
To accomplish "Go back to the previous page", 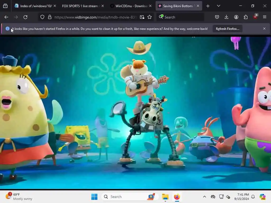I will 6,17.
